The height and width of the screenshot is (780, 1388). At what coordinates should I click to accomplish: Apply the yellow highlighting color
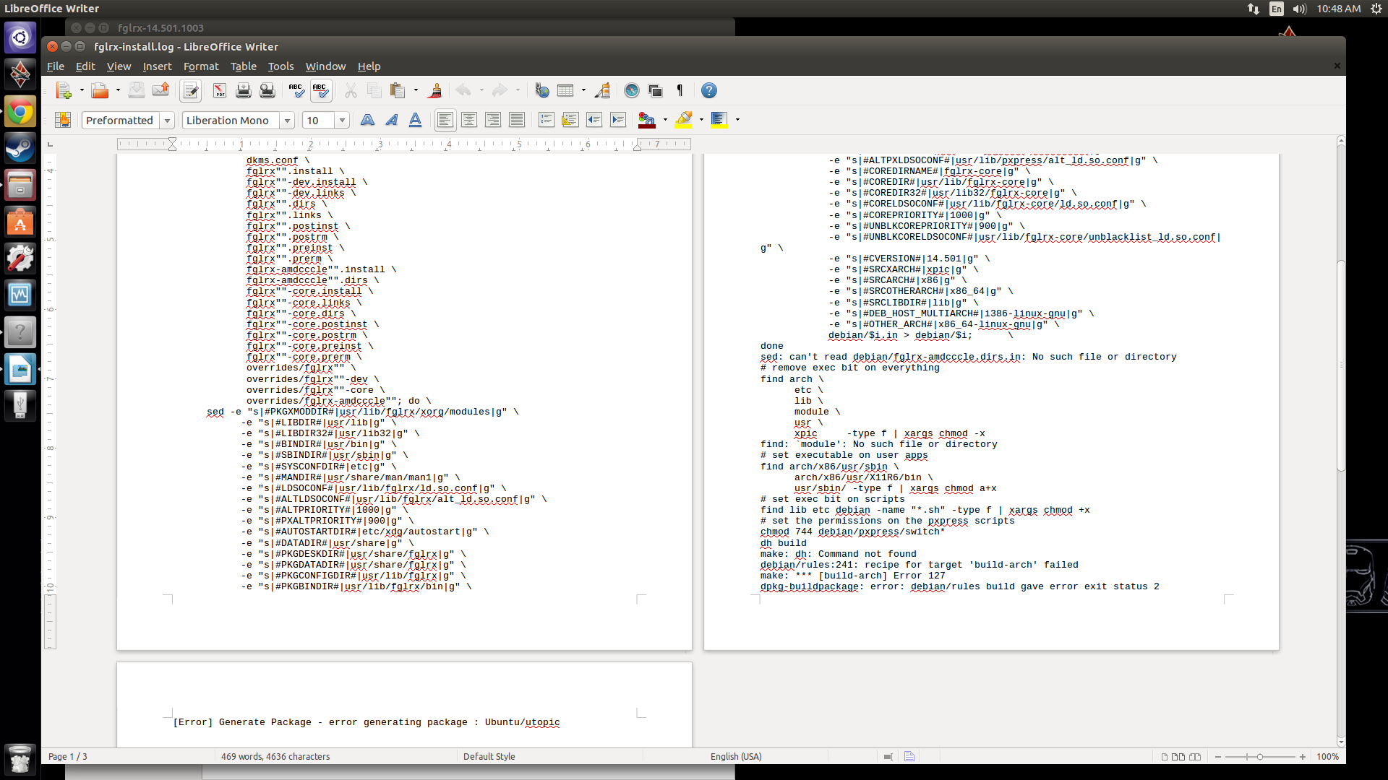pos(683,120)
